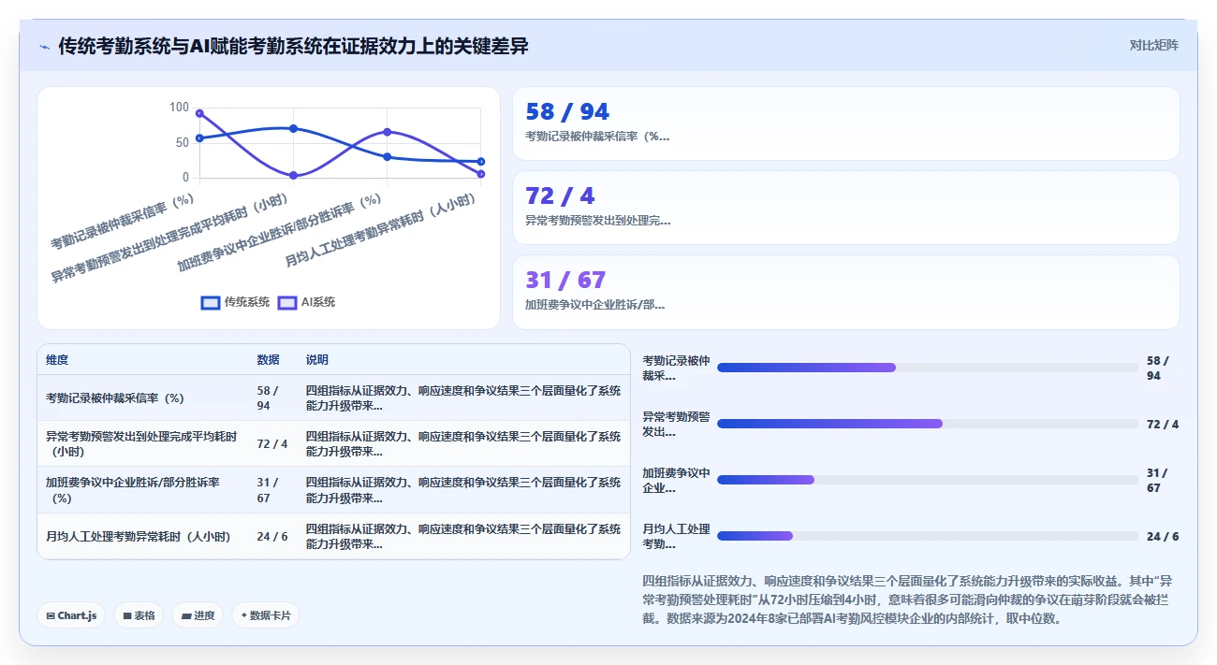The width and height of the screenshot is (1217, 665).
Task: Open the 31 / 67 data card
Action: click(845, 292)
